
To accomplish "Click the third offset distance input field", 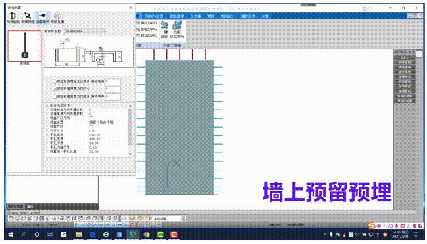I will [113, 97].
